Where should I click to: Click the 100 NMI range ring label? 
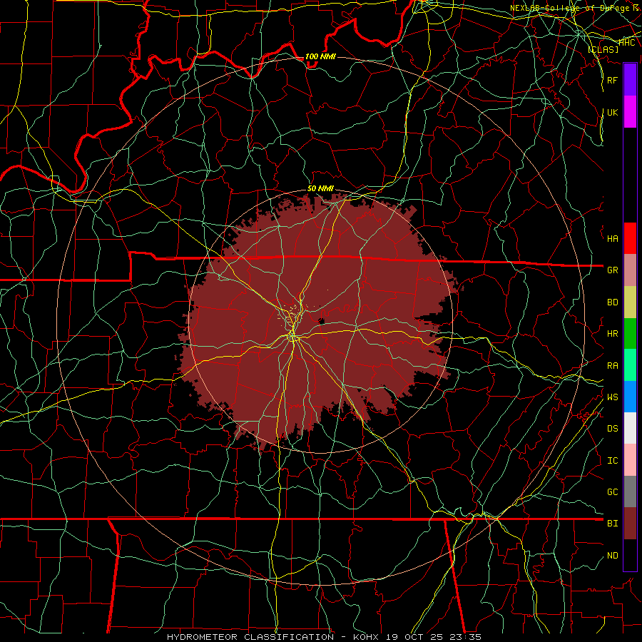click(x=320, y=56)
